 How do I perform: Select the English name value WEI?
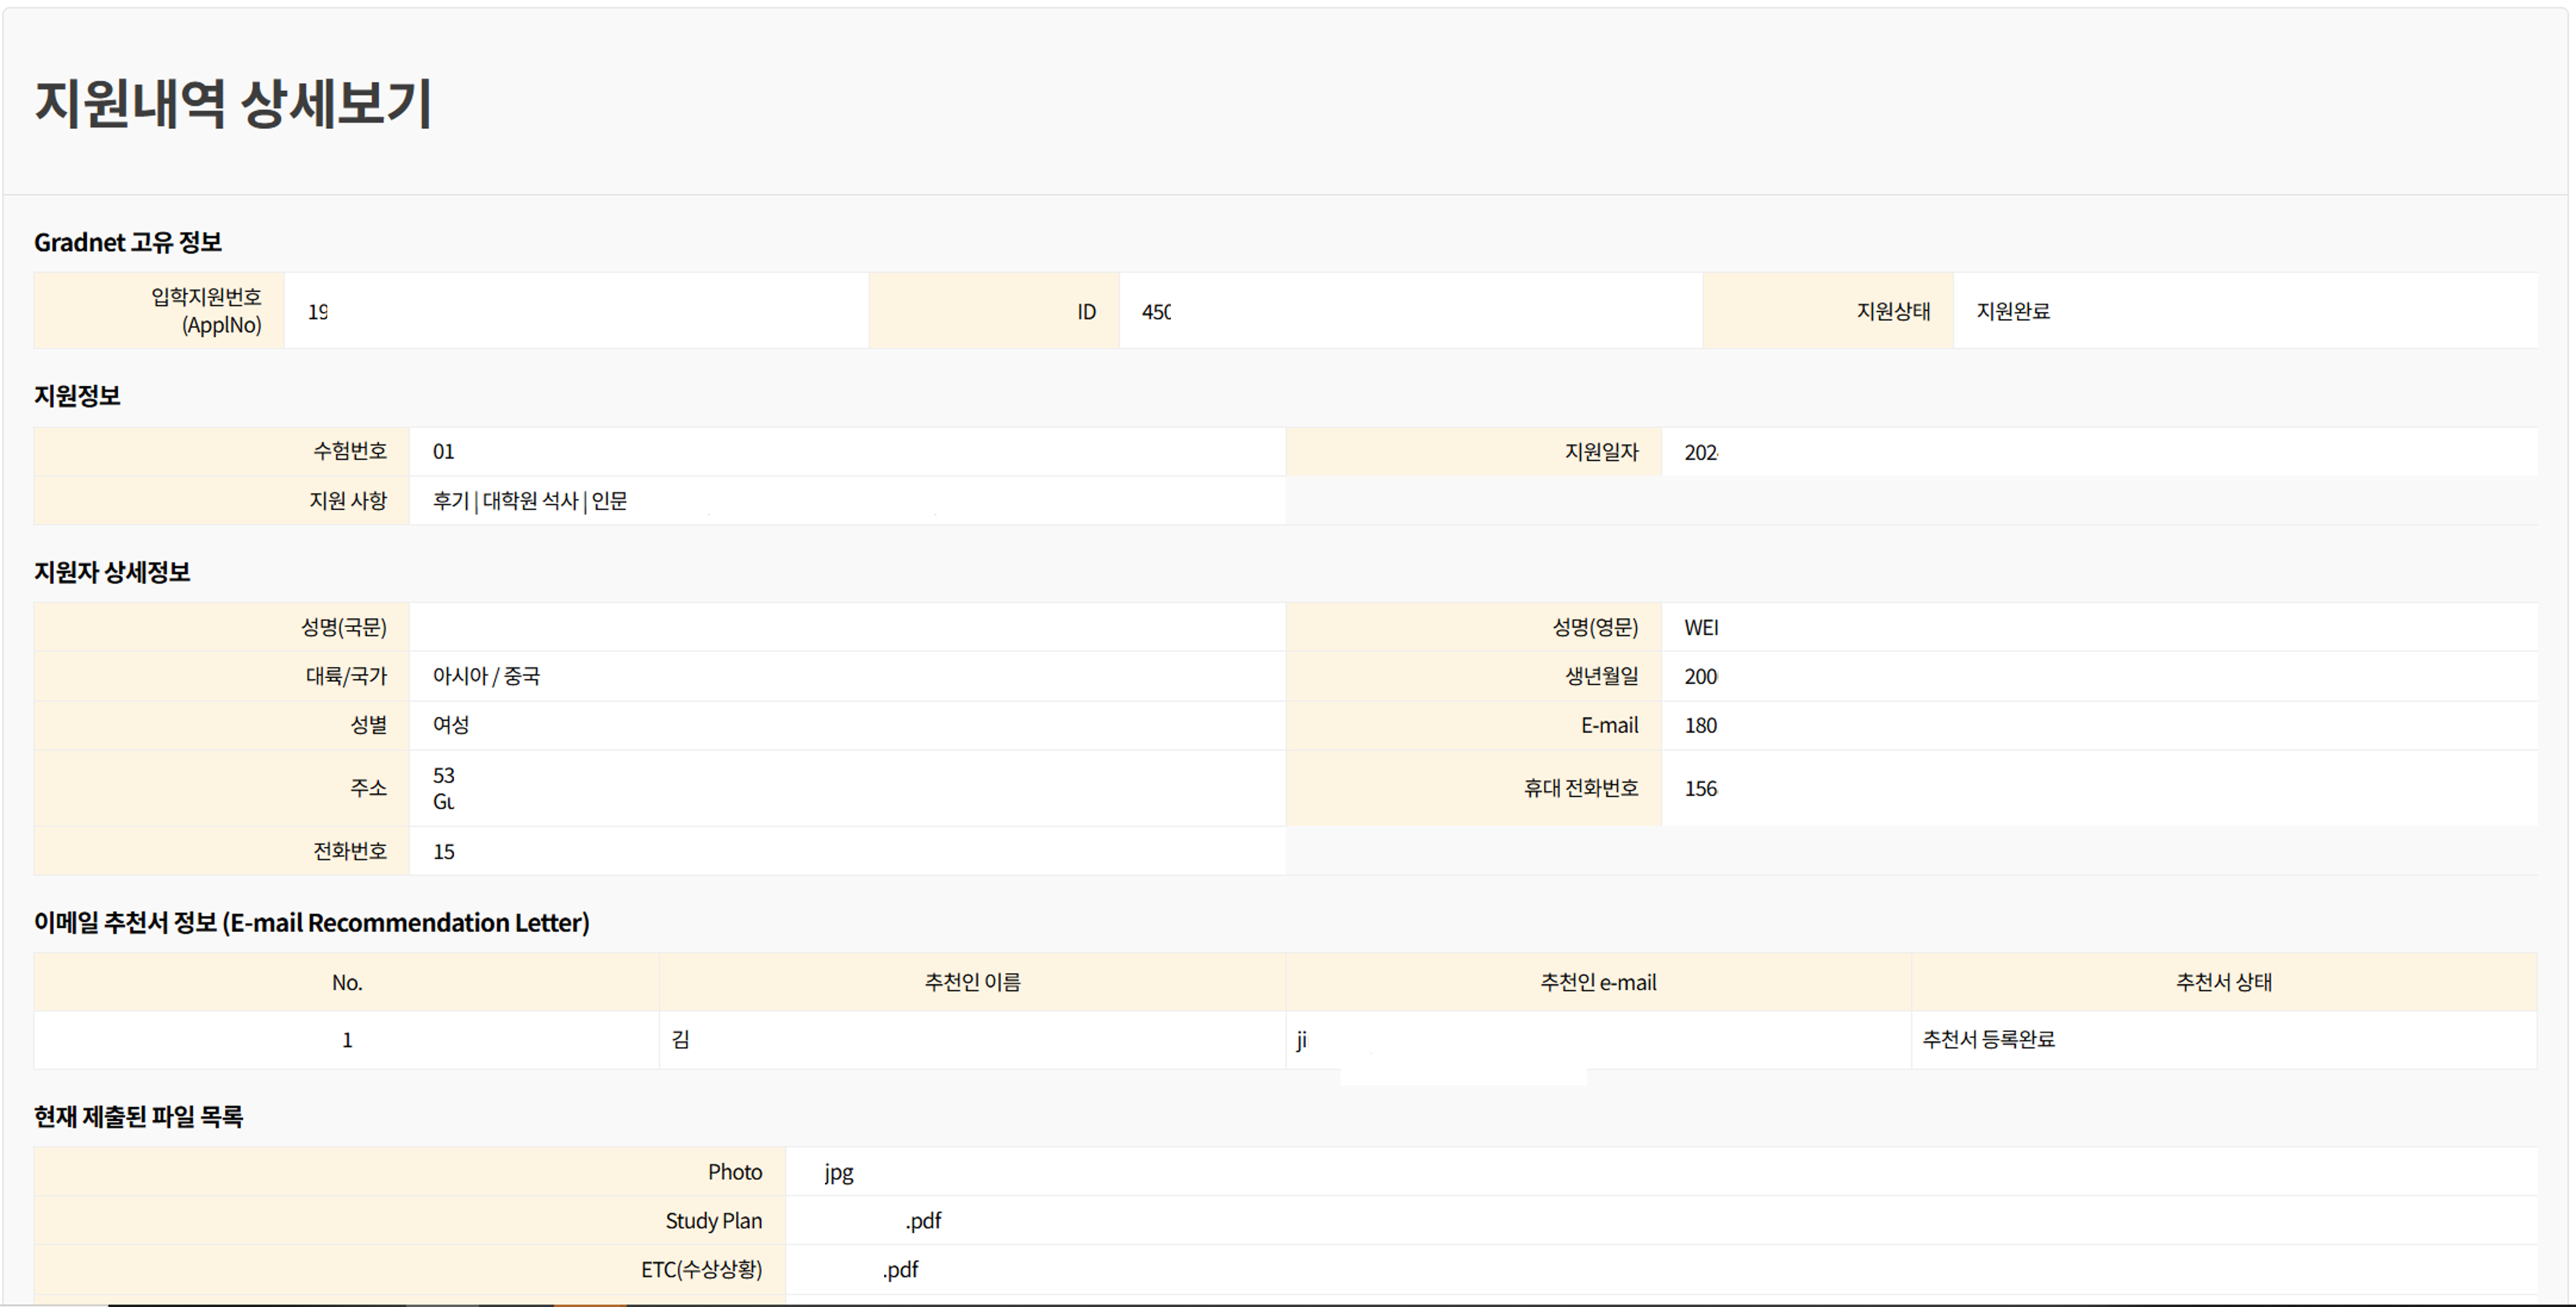click(x=1701, y=628)
